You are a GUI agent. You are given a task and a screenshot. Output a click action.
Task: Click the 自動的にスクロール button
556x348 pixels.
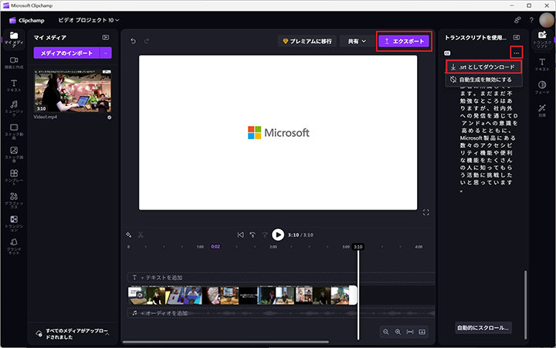[483, 328]
